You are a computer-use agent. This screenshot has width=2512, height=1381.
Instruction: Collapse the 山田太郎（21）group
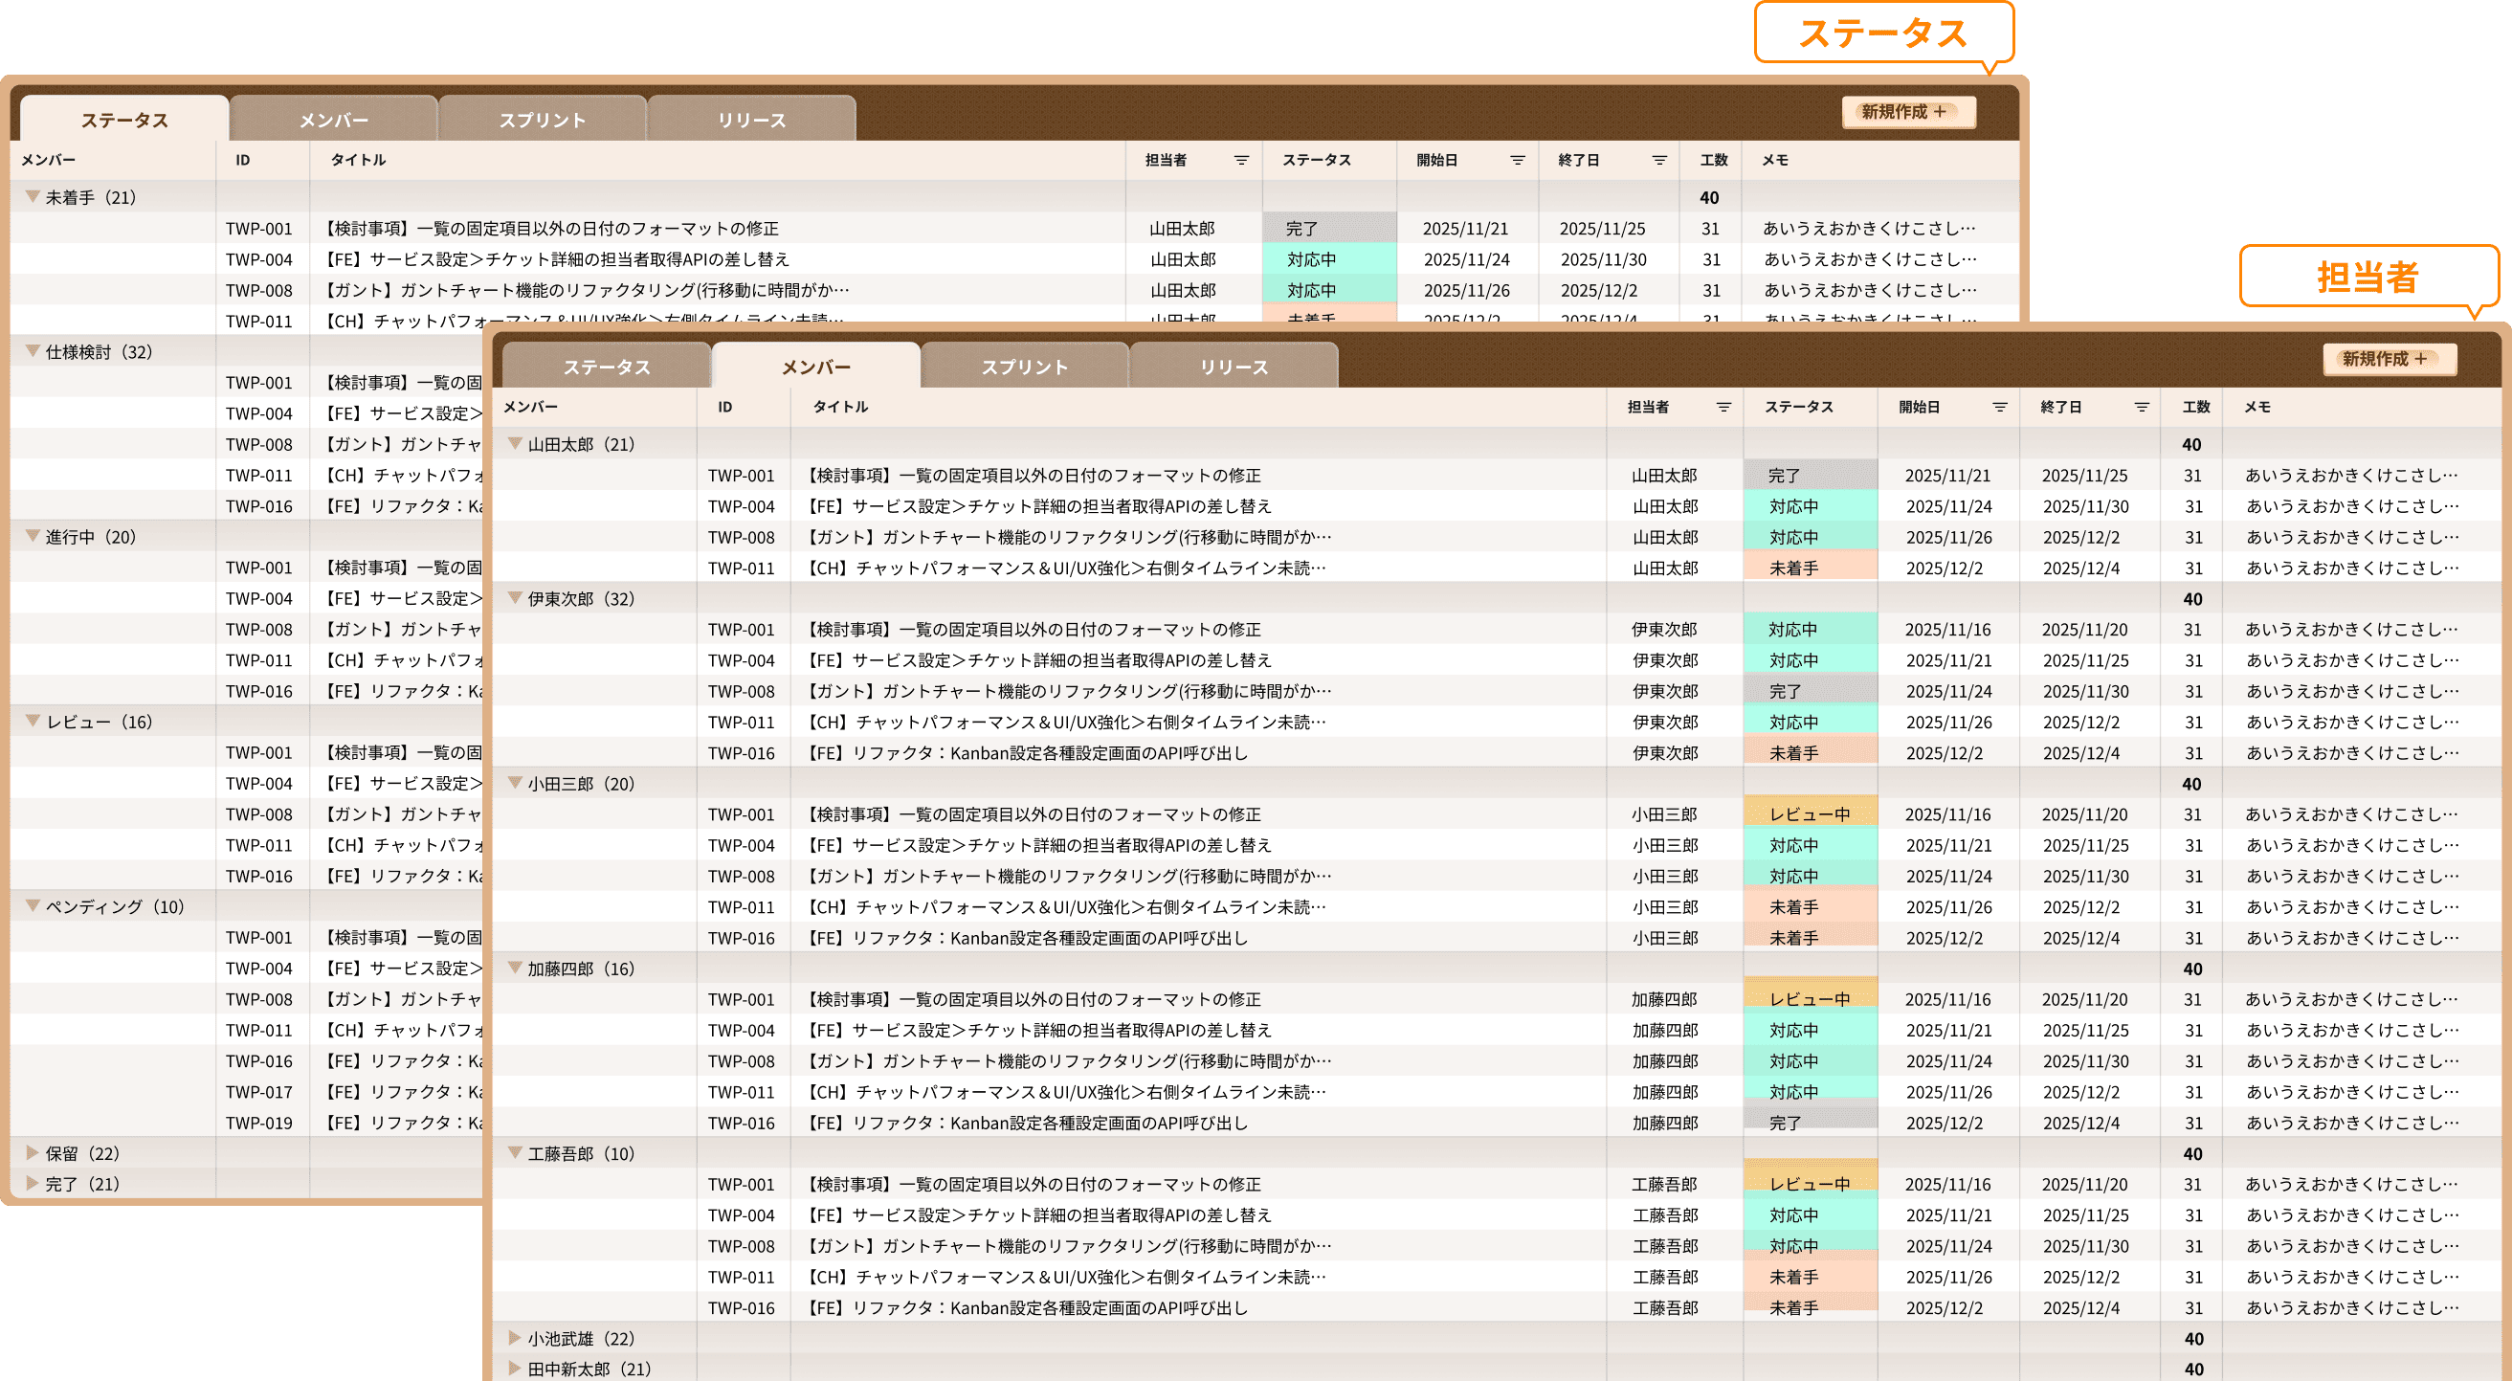515,444
